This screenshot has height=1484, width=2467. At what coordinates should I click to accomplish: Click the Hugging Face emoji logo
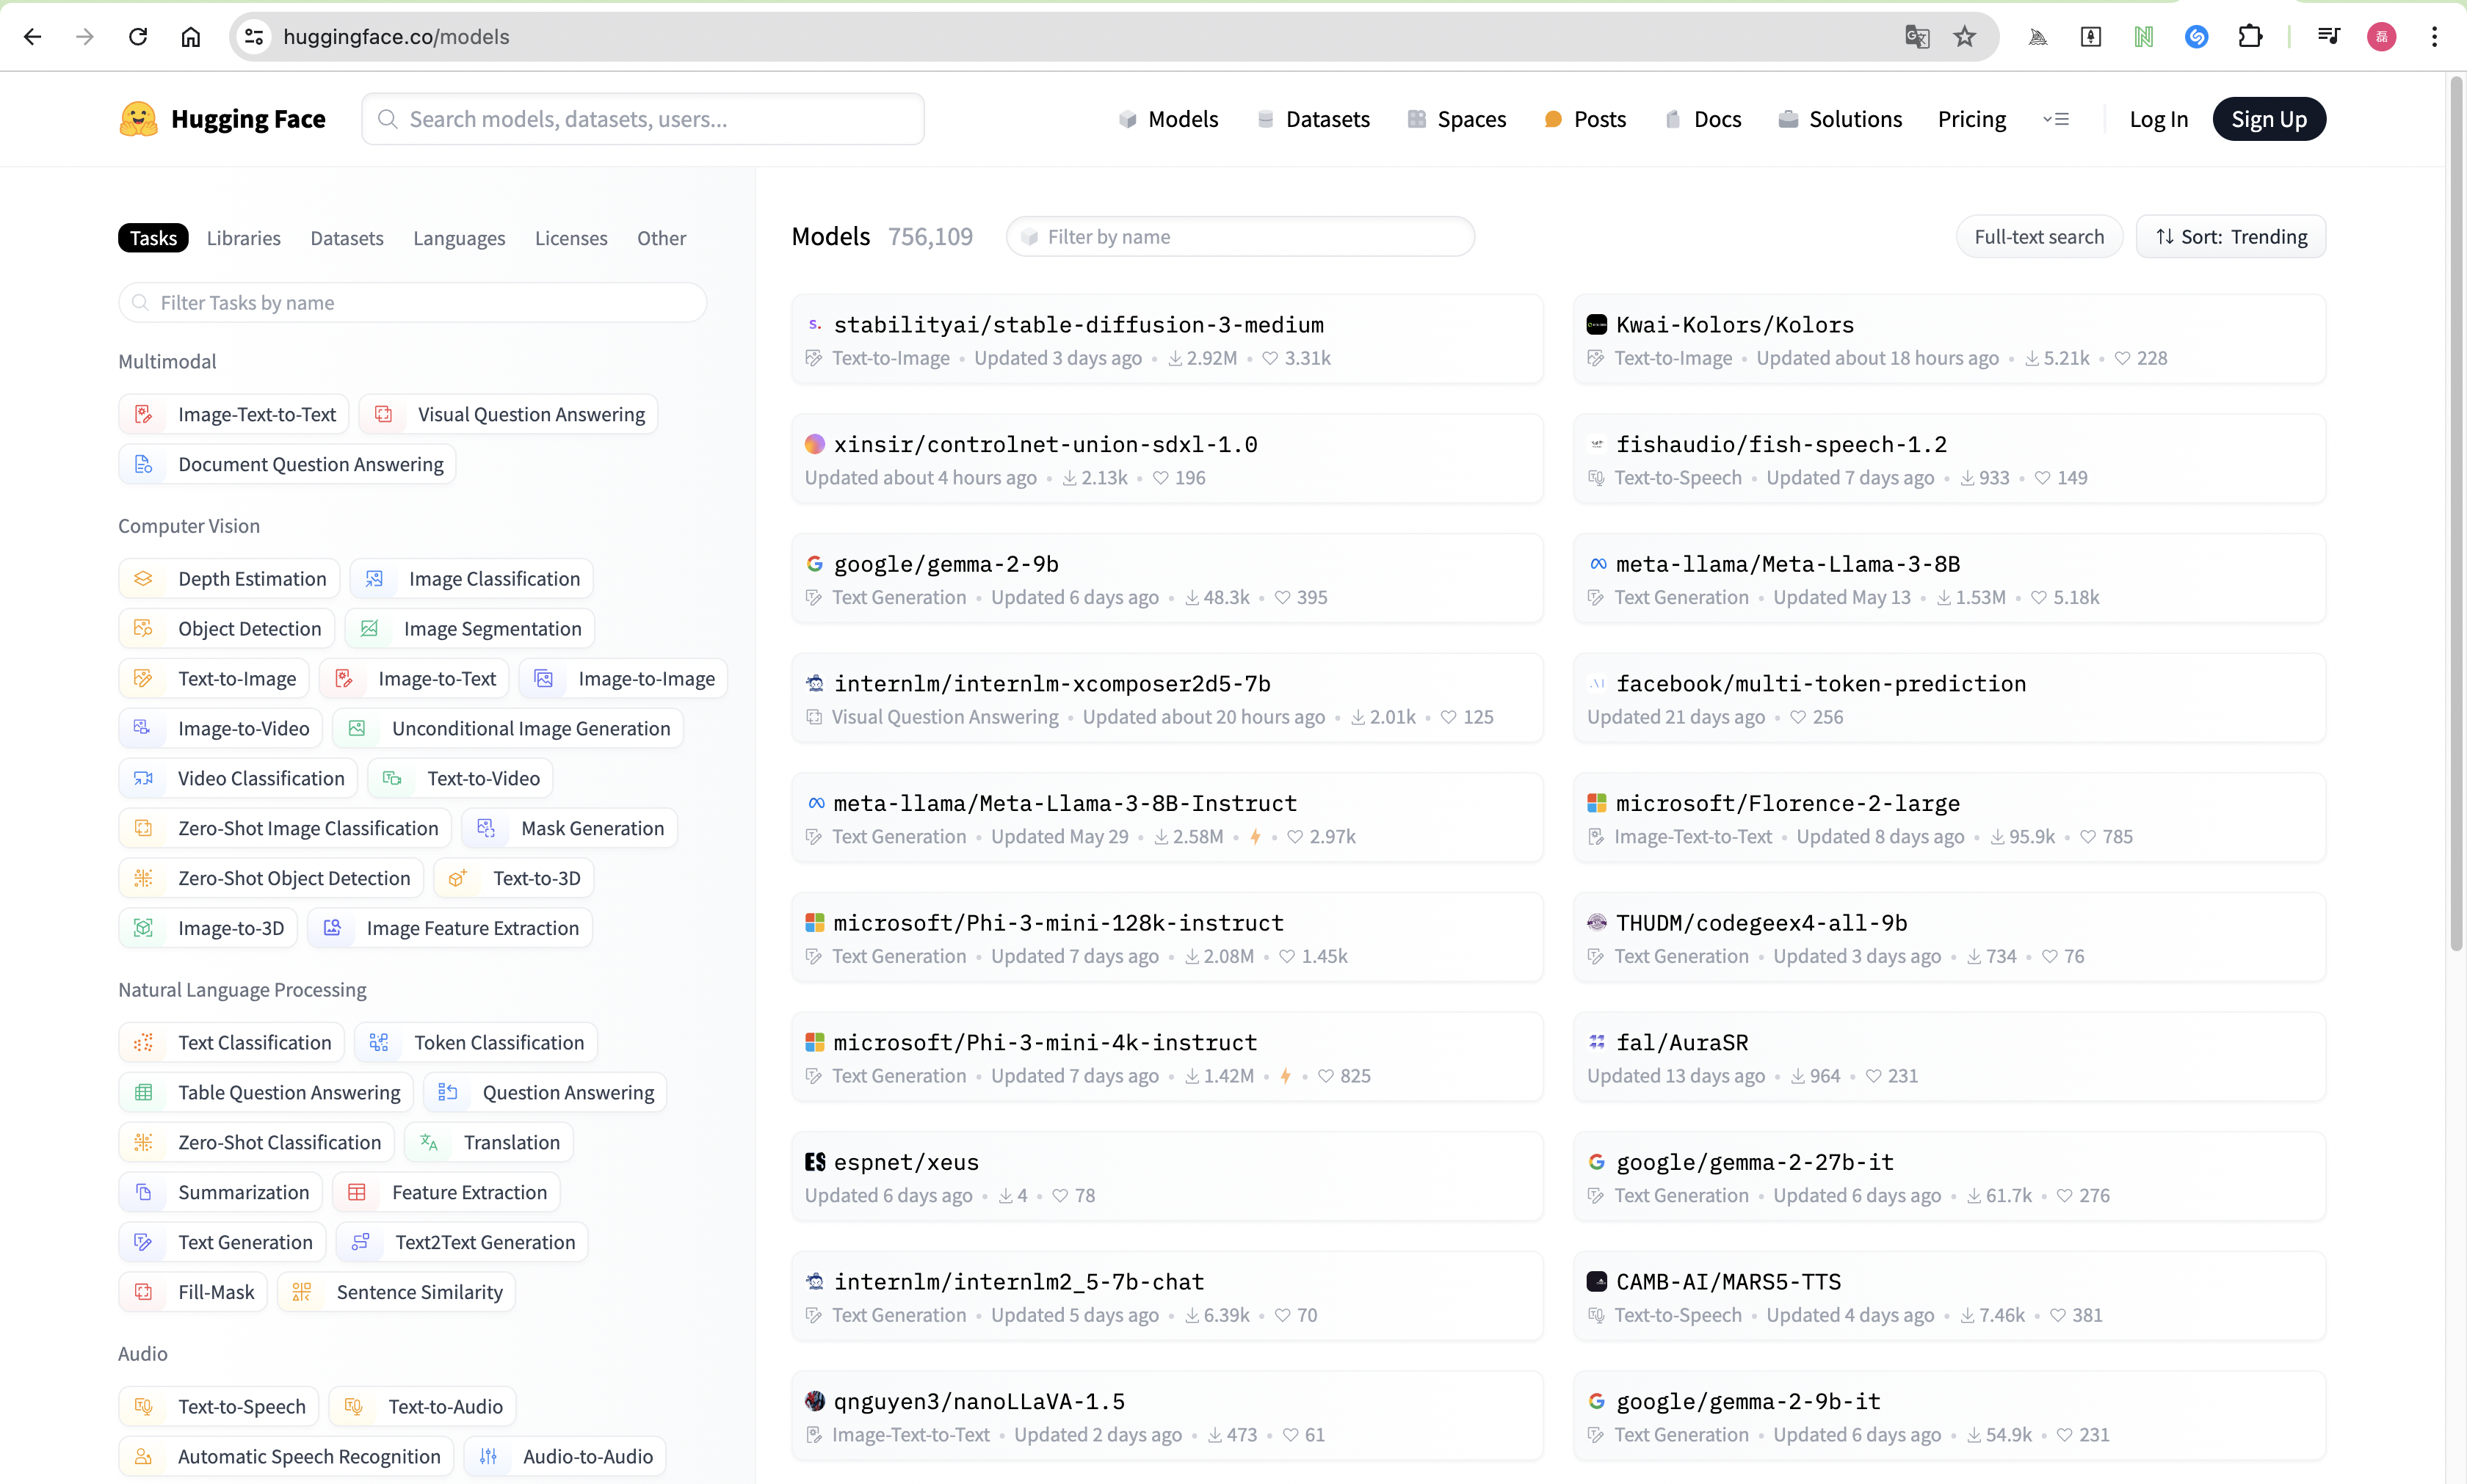(x=138, y=119)
